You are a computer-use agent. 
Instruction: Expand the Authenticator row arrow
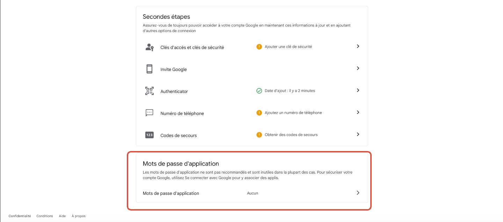click(x=358, y=90)
